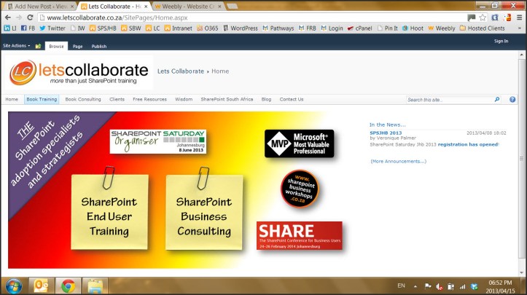Click the SPSJHB 2013 news link

point(386,133)
